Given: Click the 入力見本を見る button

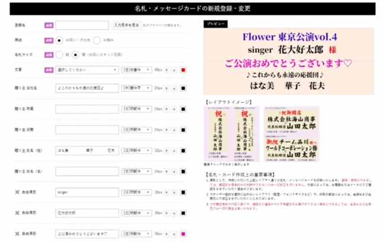Looking at the screenshot, I should [x=126, y=26].
